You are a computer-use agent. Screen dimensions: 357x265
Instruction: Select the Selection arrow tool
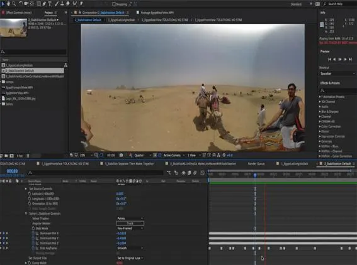[x=3, y=3]
